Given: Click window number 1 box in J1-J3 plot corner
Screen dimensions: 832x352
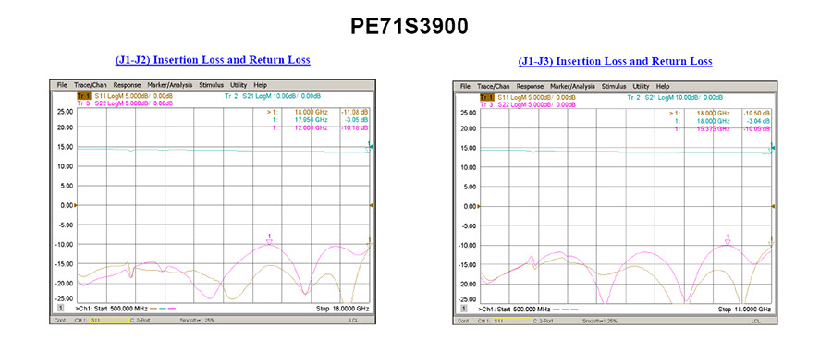Looking at the screenshot, I should (x=464, y=309).
